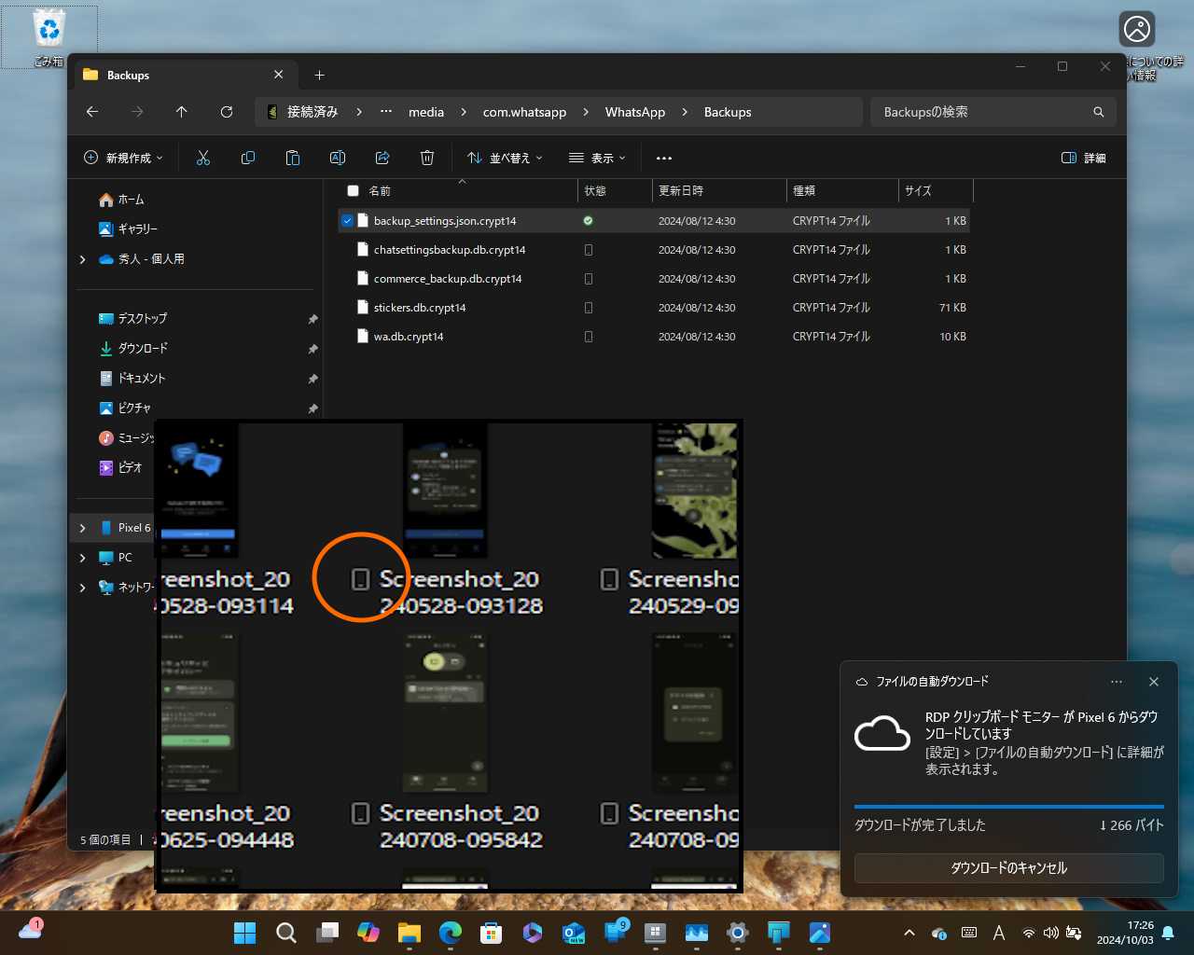Open the Settings gear on taskbar
This screenshot has height=955, width=1194.
click(x=738, y=933)
